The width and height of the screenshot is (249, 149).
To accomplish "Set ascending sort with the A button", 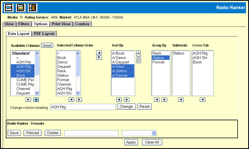I will (138, 53).
